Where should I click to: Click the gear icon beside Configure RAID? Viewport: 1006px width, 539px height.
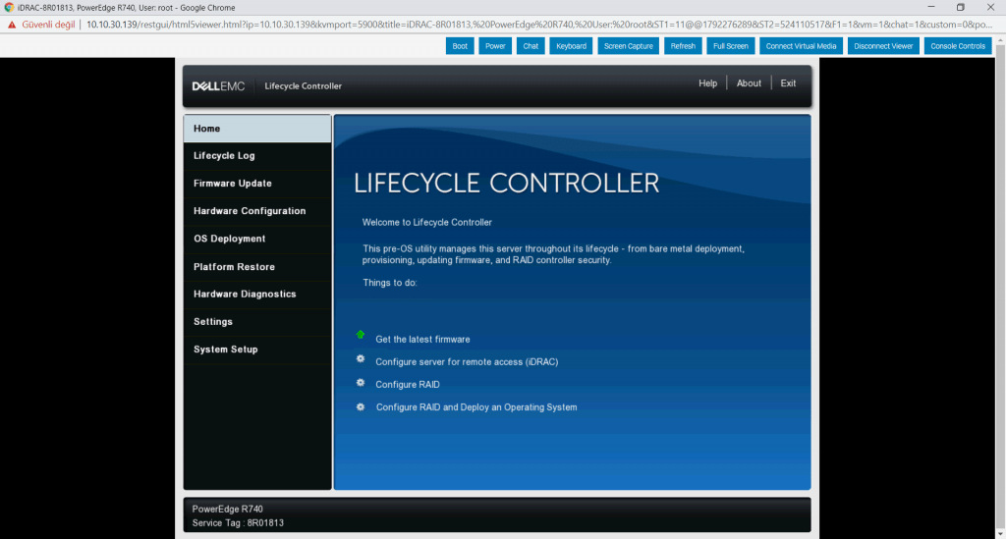(361, 383)
